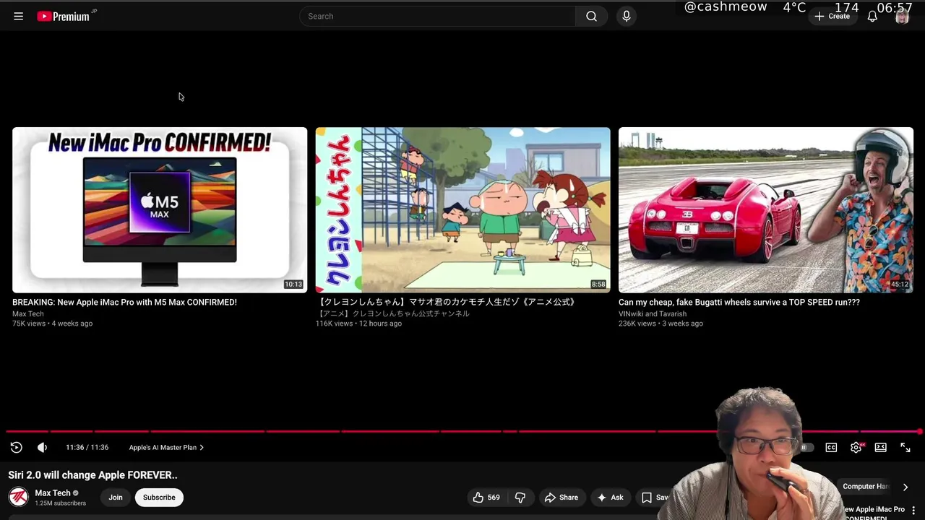Open the account avatar menu
The width and height of the screenshot is (925, 520).
pyautogui.click(x=902, y=16)
